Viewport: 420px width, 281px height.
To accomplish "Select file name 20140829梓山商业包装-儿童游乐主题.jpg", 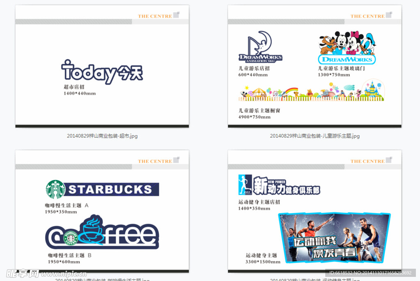I will (315, 136).
